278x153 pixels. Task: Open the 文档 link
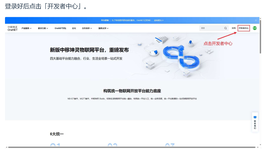click(233, 28)
